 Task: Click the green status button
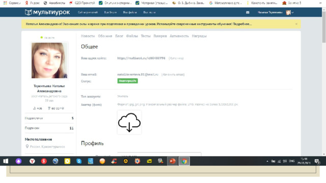tap(127, 81)
